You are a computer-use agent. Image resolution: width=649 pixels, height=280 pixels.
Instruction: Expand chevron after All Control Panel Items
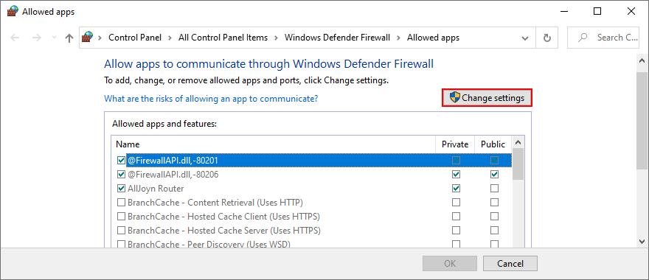click(276, 38)
